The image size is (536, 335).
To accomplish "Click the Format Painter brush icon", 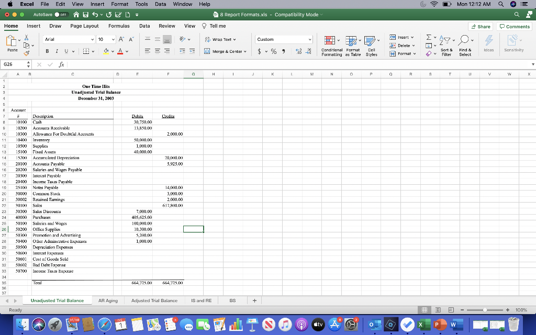I will 26,53.
